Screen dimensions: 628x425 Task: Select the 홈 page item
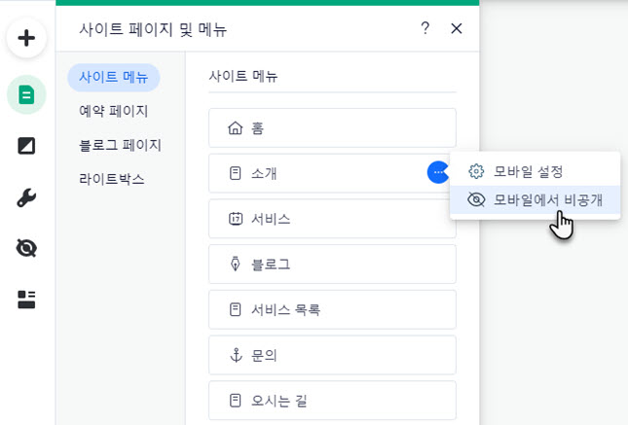pos(332,128)
